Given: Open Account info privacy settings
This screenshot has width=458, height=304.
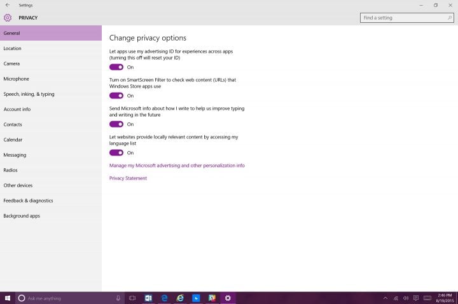Looking at the screenshot, I should point(51,109).
